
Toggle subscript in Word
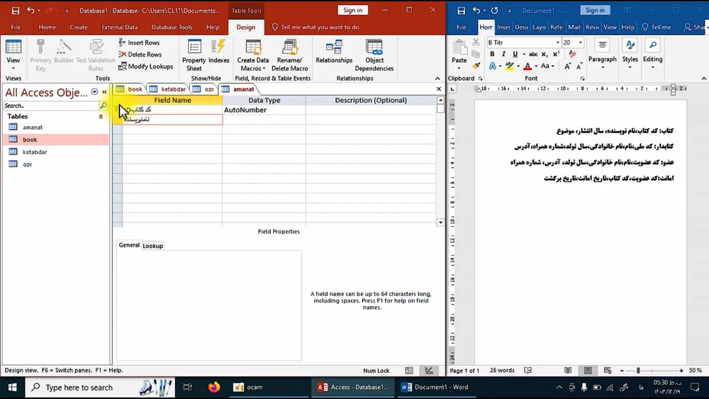click(545, 55)
